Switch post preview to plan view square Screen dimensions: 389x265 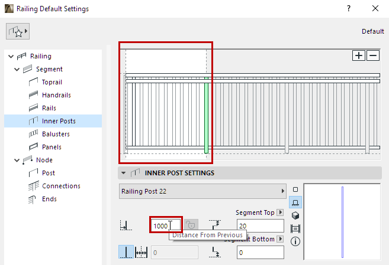tap(295, 189)
